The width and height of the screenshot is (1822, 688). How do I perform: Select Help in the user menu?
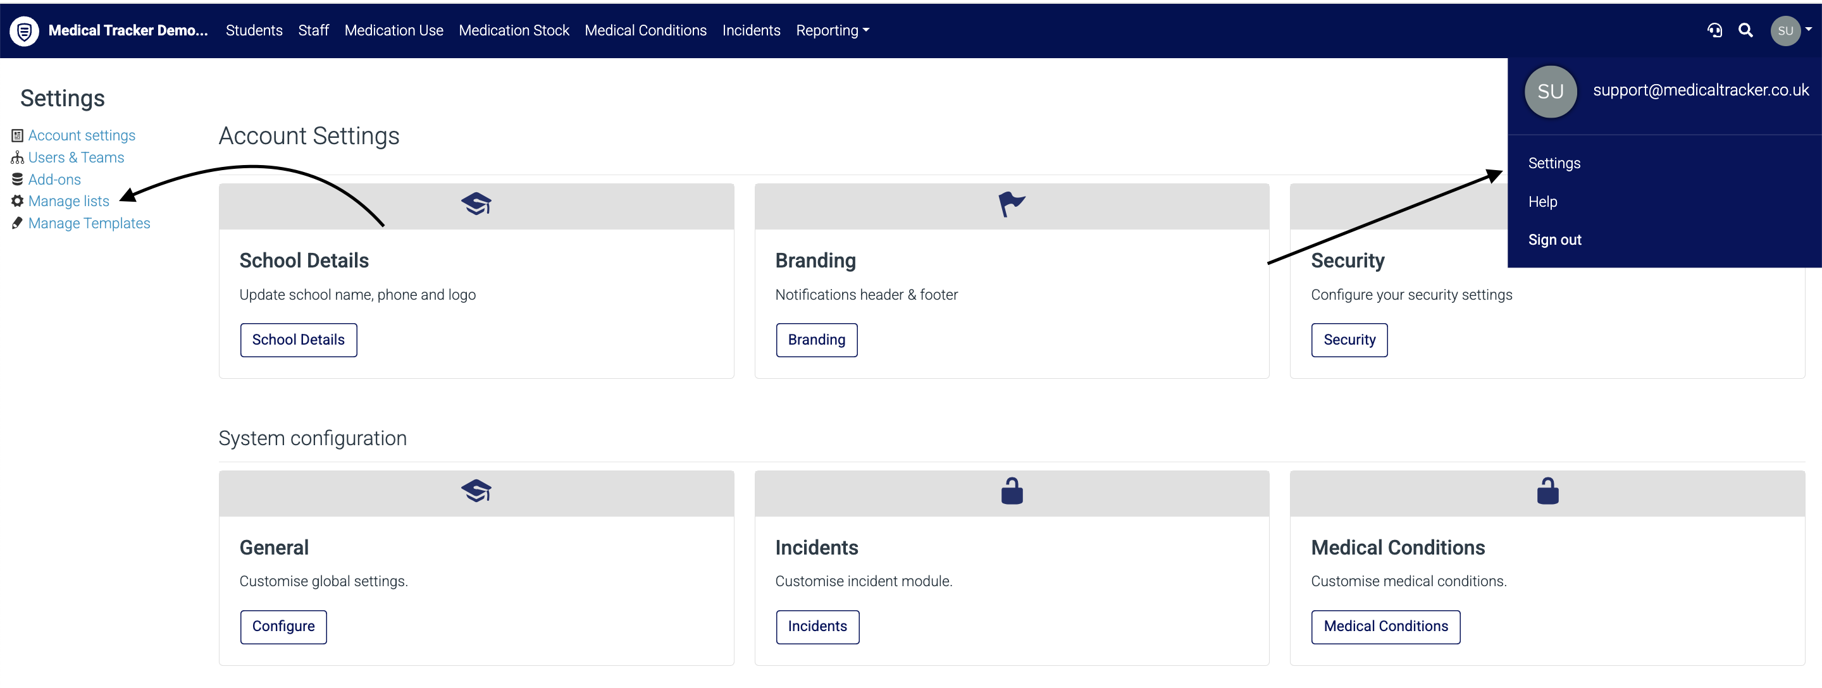[x=1542, y=202]
